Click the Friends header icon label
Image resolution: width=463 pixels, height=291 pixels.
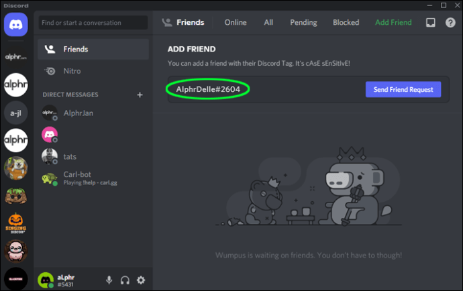(x=183, y=22)
